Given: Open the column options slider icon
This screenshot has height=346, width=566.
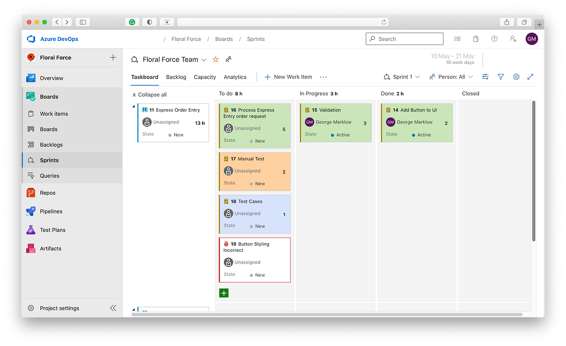Looking at the screenshot, I should tap(485, 77).
